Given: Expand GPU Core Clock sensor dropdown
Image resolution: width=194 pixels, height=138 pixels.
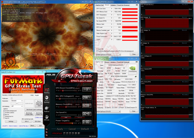Looking at the screenshot, I should point(112,9).
